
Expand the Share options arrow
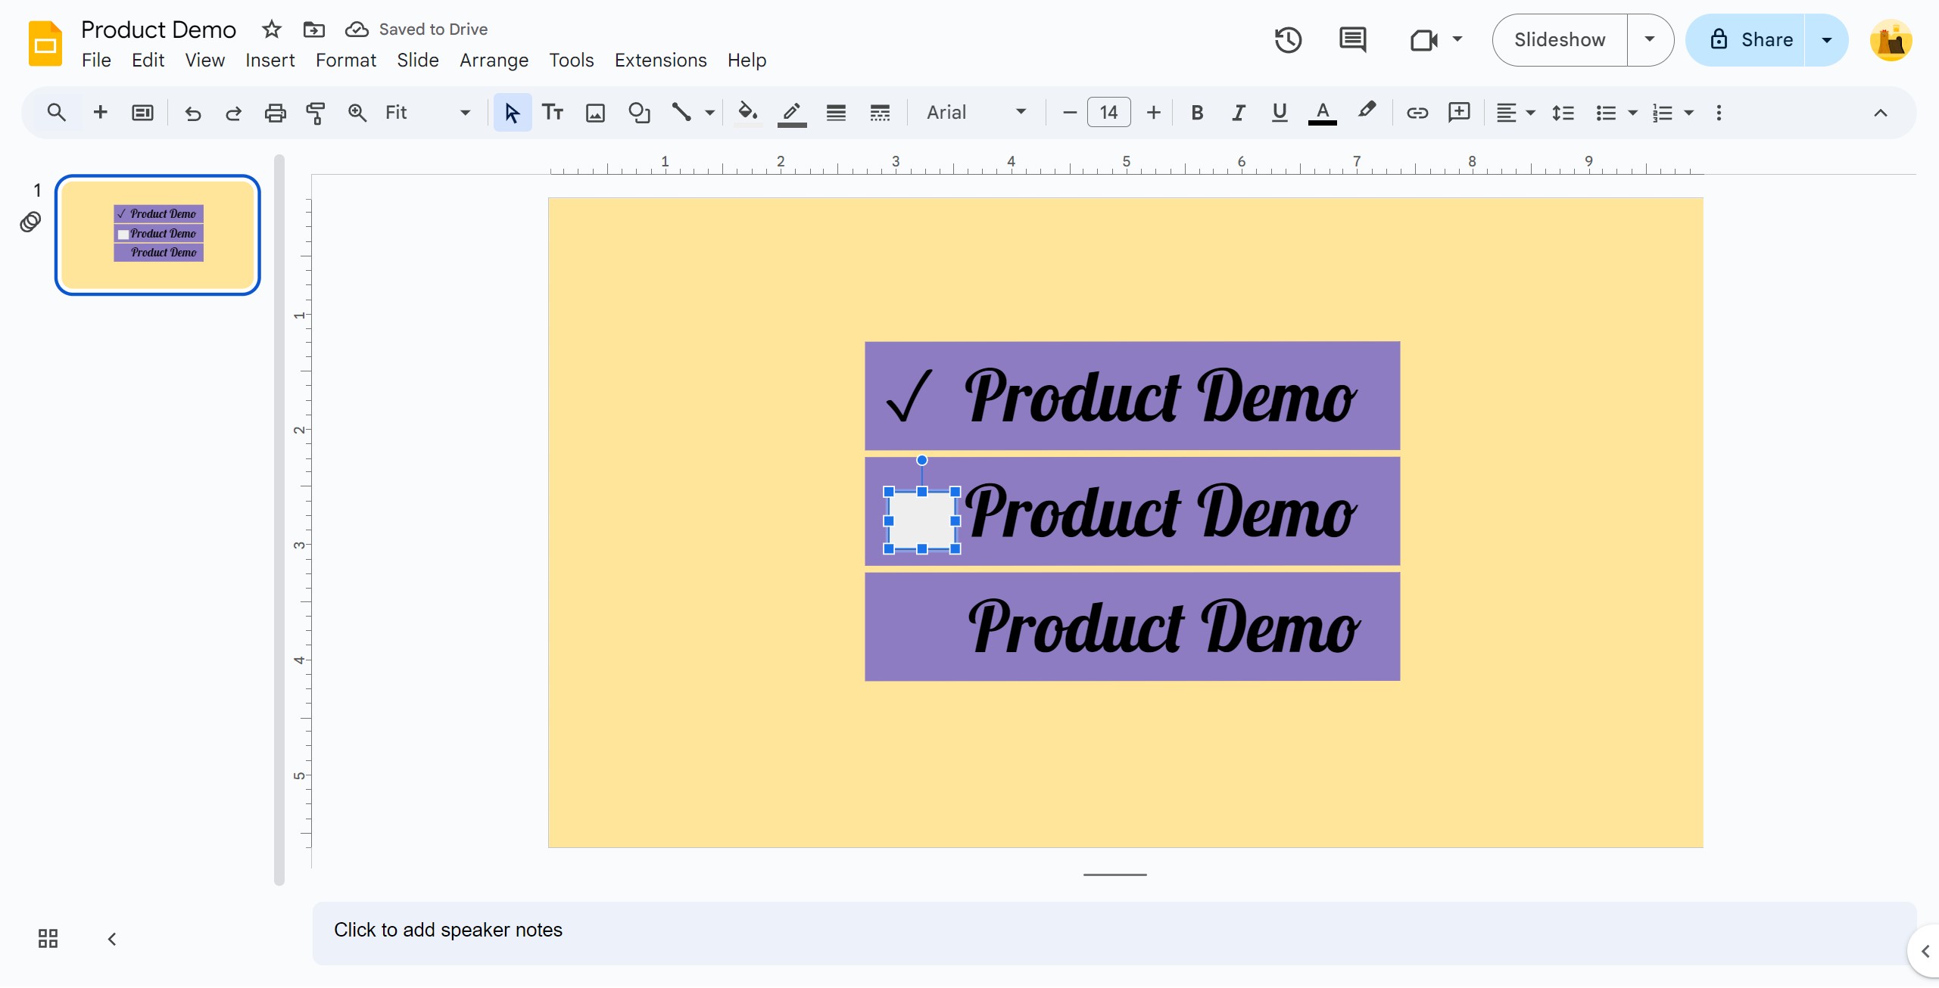(1826, 39)
